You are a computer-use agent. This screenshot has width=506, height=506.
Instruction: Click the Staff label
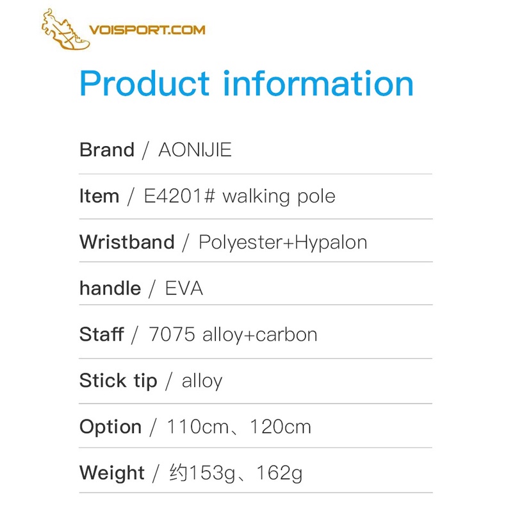(102, 334)
